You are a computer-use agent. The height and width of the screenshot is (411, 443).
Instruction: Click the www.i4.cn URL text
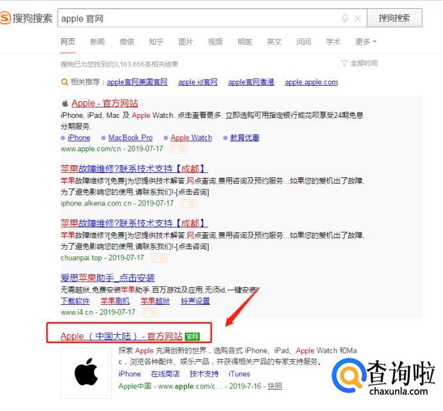click(77, 312)
